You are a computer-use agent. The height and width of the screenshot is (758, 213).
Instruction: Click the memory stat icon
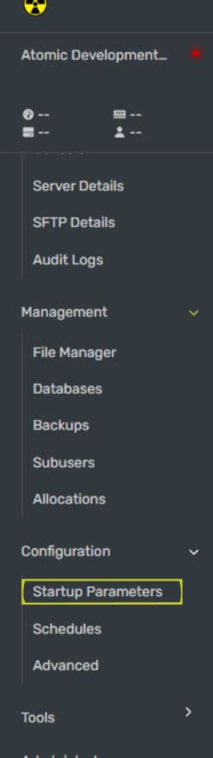tap(120, 114)
